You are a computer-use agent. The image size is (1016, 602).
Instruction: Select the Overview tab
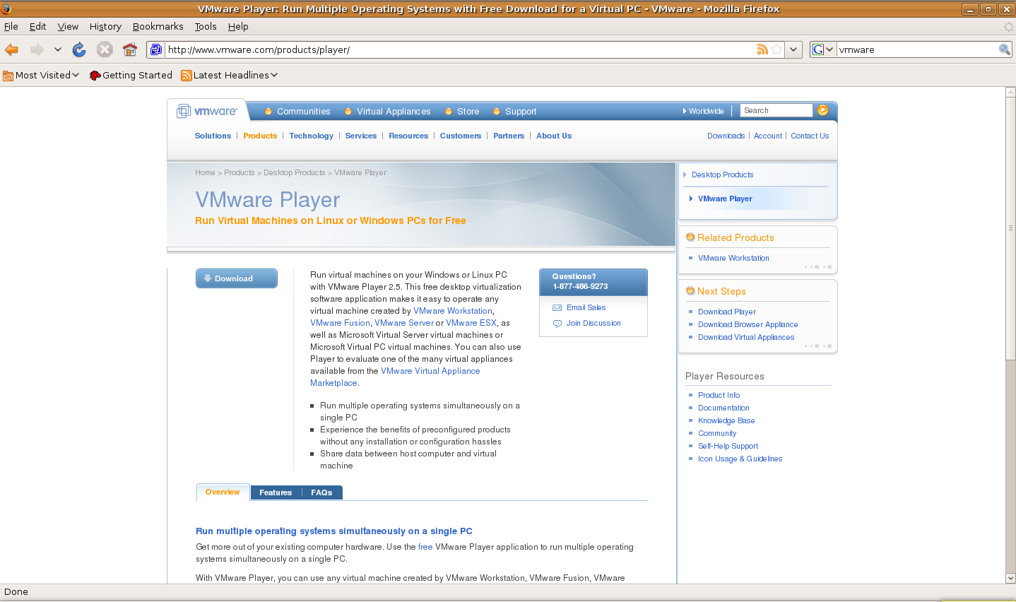223,492
